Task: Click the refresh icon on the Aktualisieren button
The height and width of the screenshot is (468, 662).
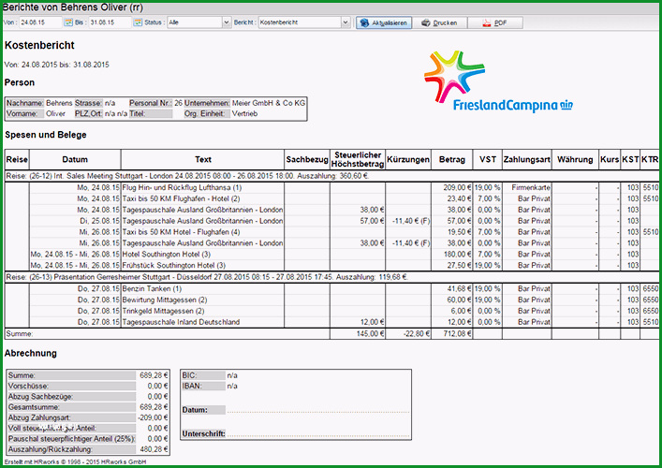Action: pyautogui.click(x=364, y=22)
